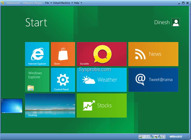Viewport: 191px width, 140px height.
Task: Maximize the VMware Player window
Action: (x=183, y=3)
